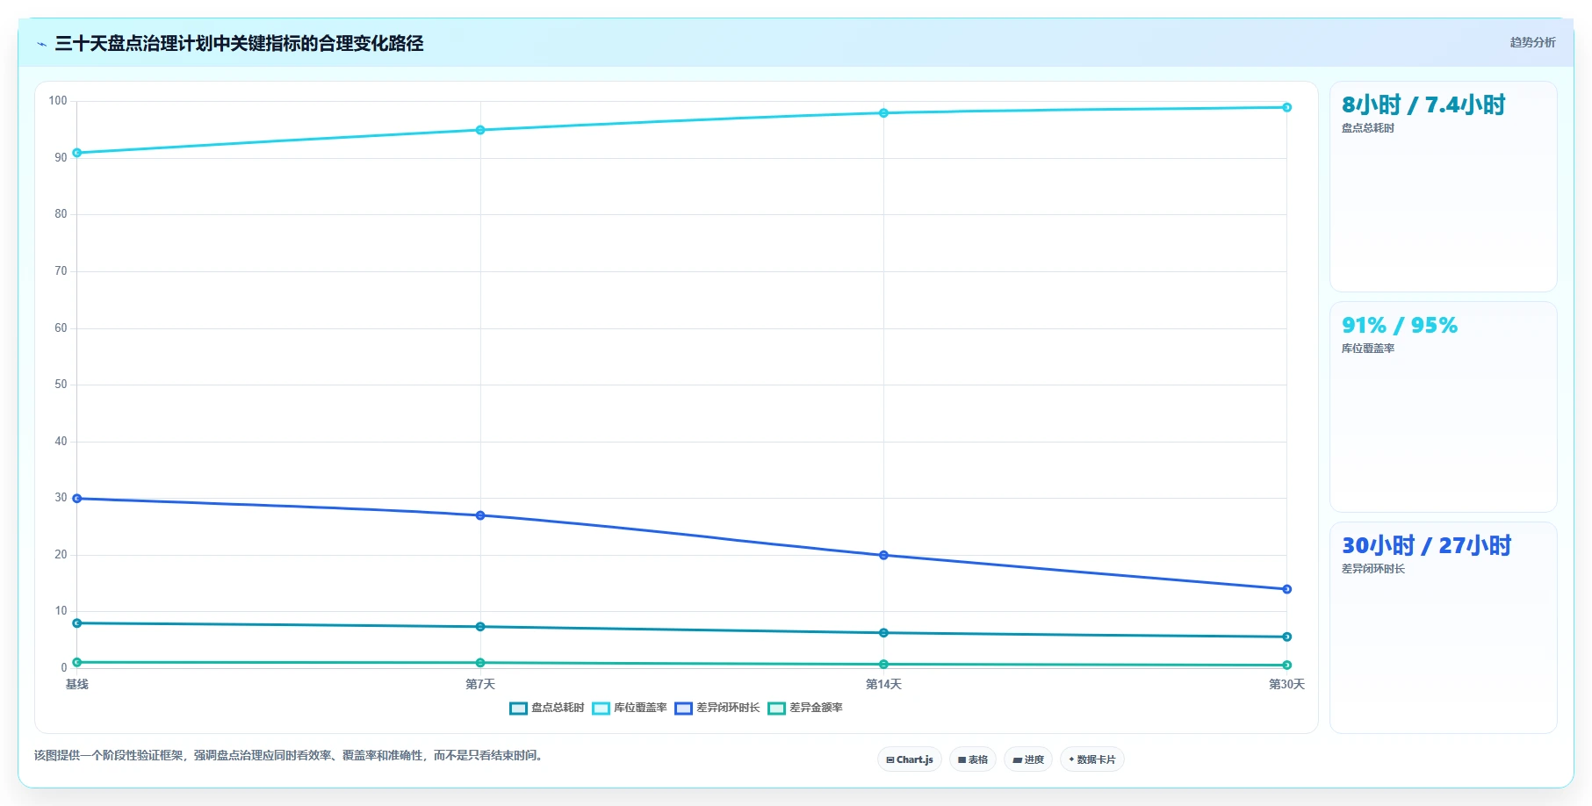Viewport: 1592px width, 806px height.
Task: Select the 差异金额率 point at 第30天
Action: tap(1286, 666)
